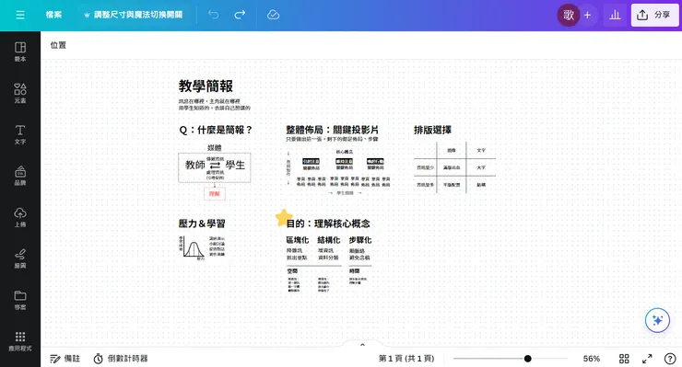
Task: Open grid view of pages
Action: point(624,359)
